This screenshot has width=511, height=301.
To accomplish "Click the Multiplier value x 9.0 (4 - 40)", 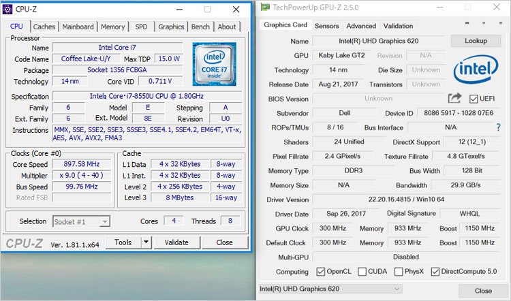I will (82, 175).
